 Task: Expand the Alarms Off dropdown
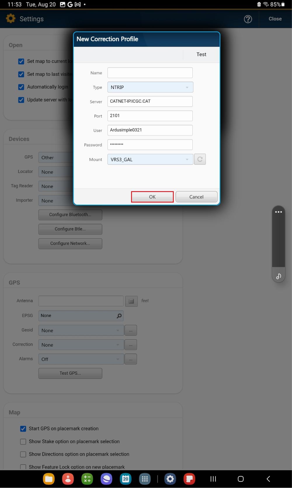point(81,359)
